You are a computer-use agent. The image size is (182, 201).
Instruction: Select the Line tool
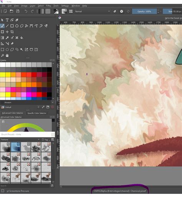tap(7, 26)
